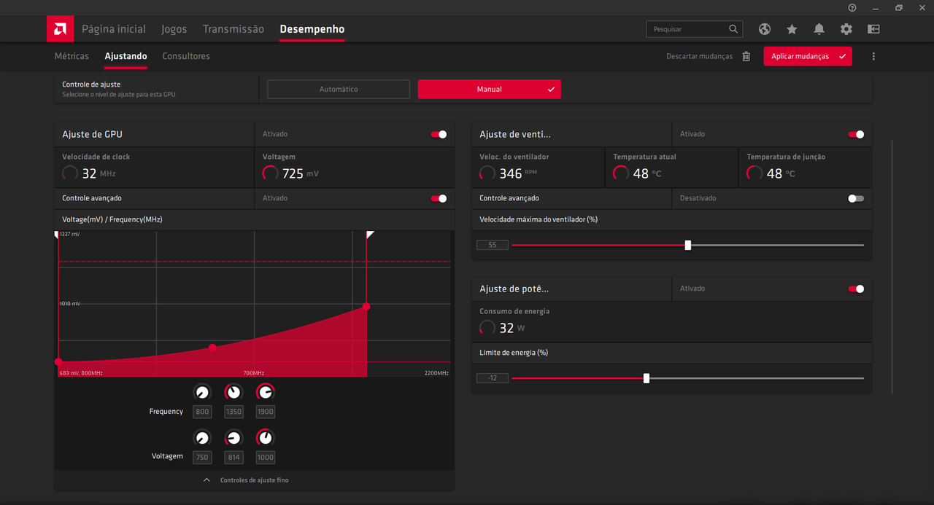Click the voltage 1000 input box

tap(266, 458)
